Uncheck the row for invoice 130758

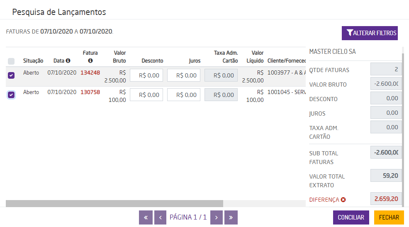point(11,95)
